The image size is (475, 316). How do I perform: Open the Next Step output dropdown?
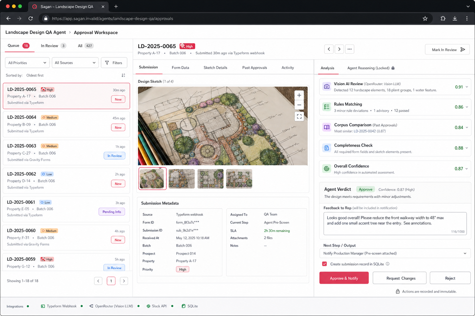(x=395, y=253)
